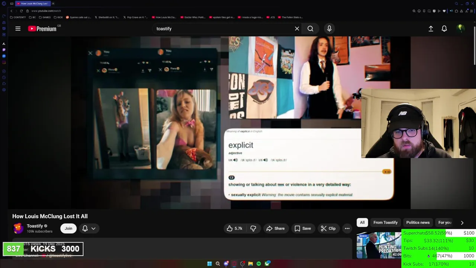The height and width of the screenshot is (268, 476).
Task: Open the browser downloads icon
Action: tap(466, 11)
